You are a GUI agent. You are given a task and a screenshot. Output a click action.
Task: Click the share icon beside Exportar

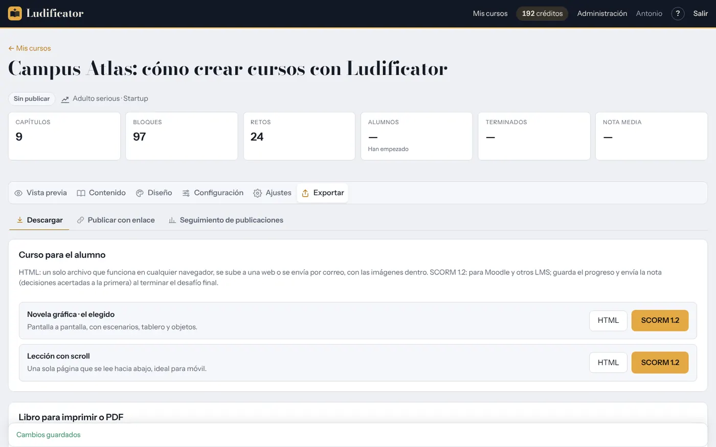305,193
